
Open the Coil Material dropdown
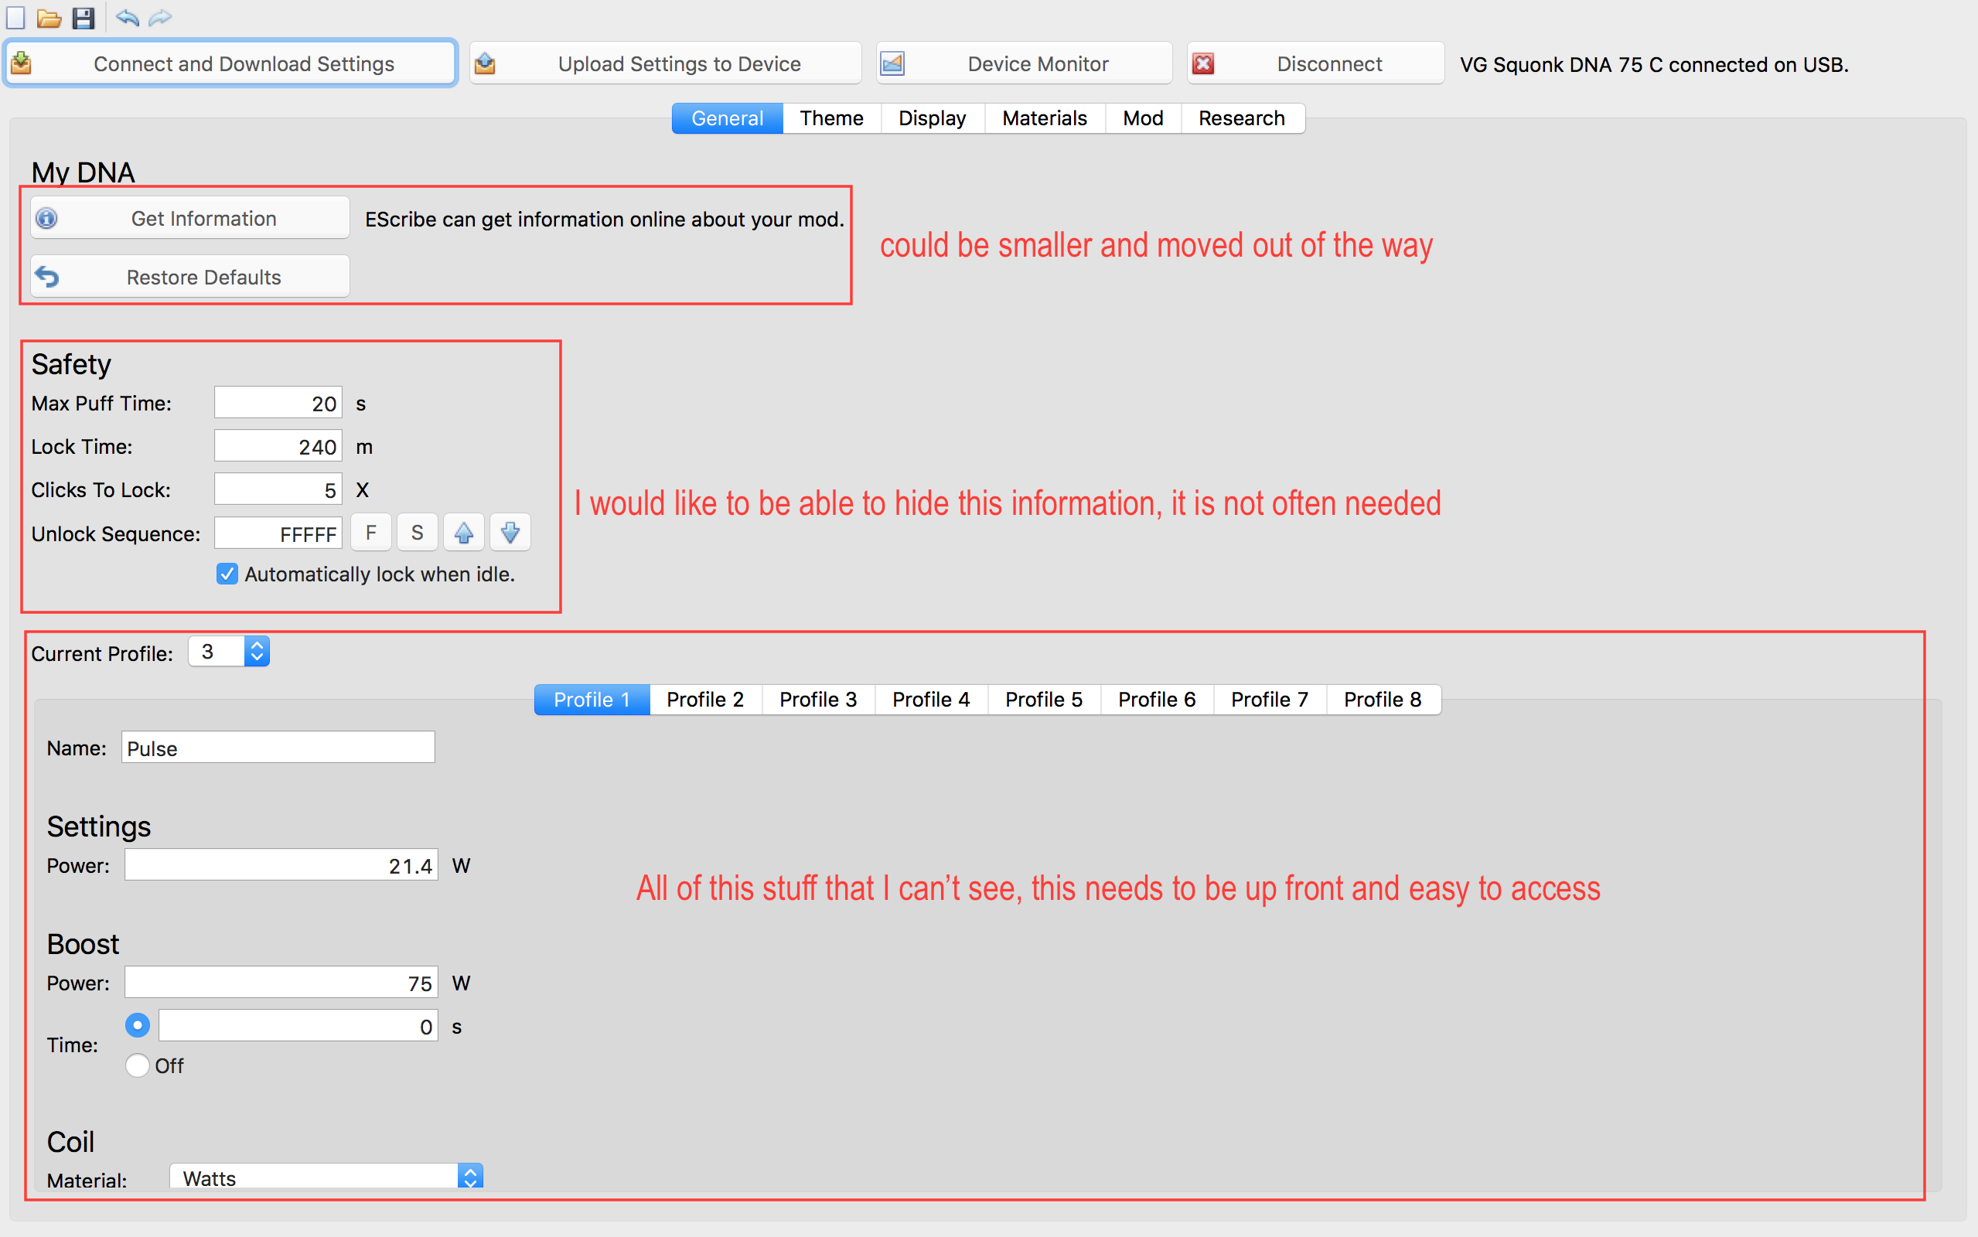tap(326, 1177)
